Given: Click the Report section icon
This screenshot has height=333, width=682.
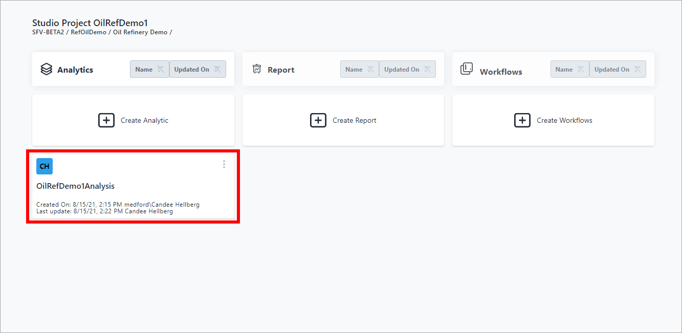Looking at the screenshot, I should click(x=257, y=69).
